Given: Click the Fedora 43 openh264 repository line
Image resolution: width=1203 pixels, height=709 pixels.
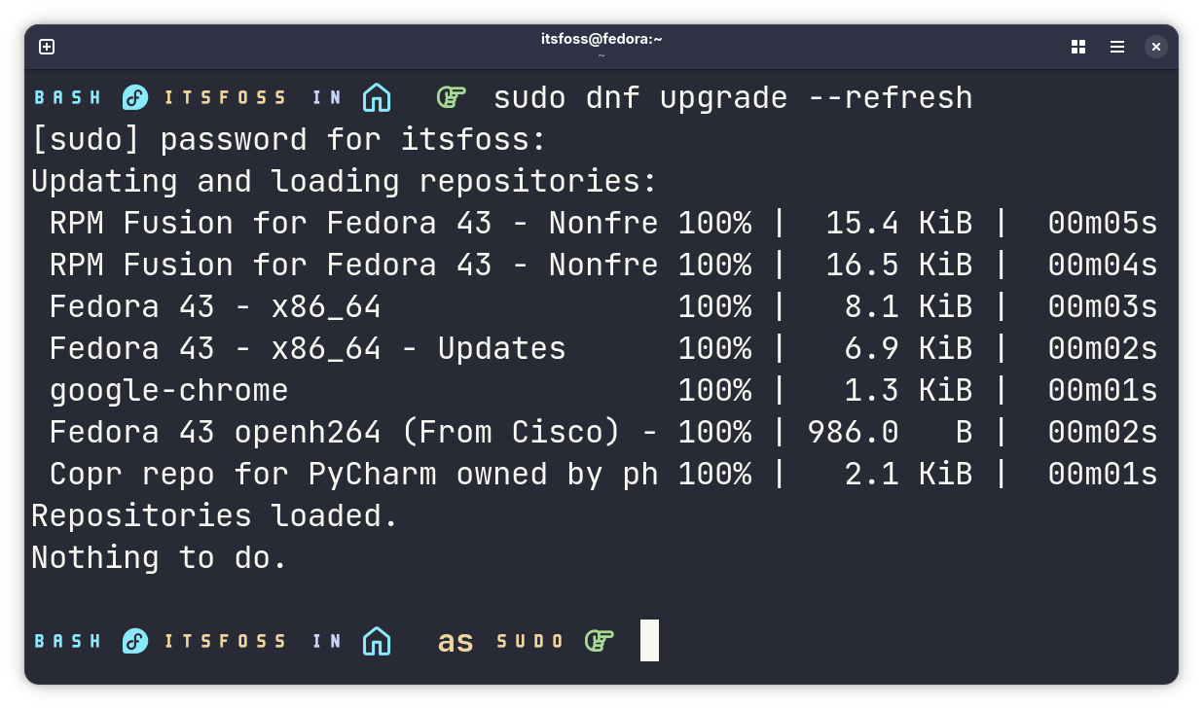Looking at the screenshot, I should 353,433.
